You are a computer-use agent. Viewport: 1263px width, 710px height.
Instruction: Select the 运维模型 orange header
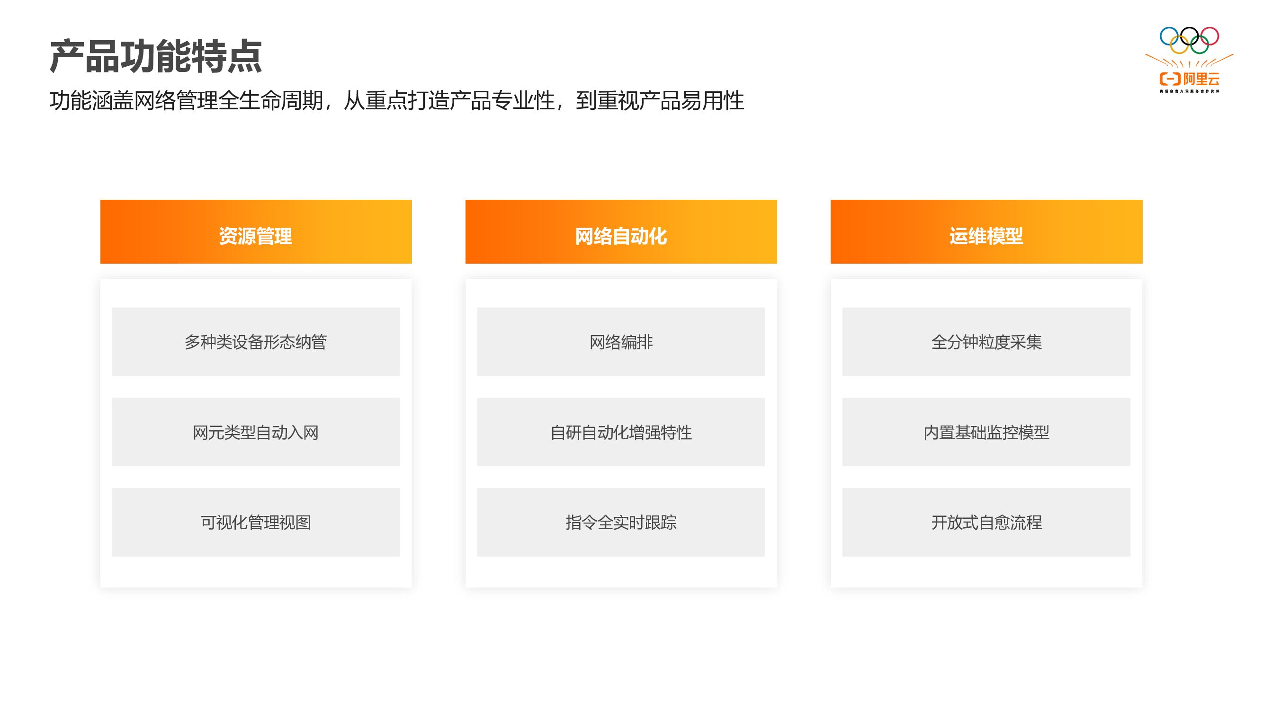pyautogui.click(x=986, y=232)
